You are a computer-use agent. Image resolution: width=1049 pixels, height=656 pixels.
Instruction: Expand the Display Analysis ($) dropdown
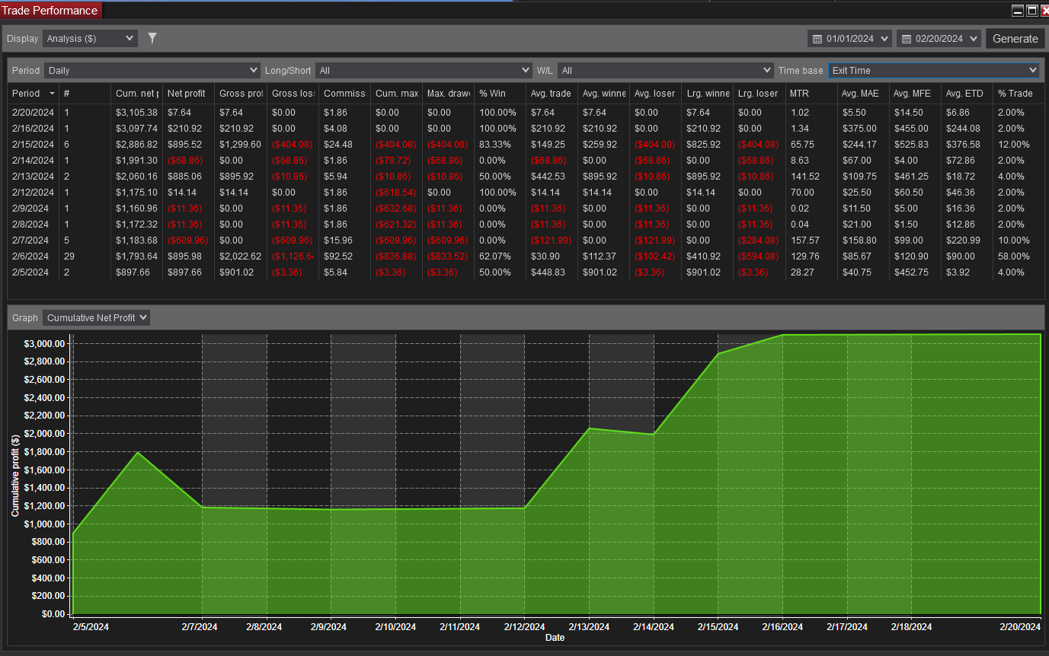90,38
